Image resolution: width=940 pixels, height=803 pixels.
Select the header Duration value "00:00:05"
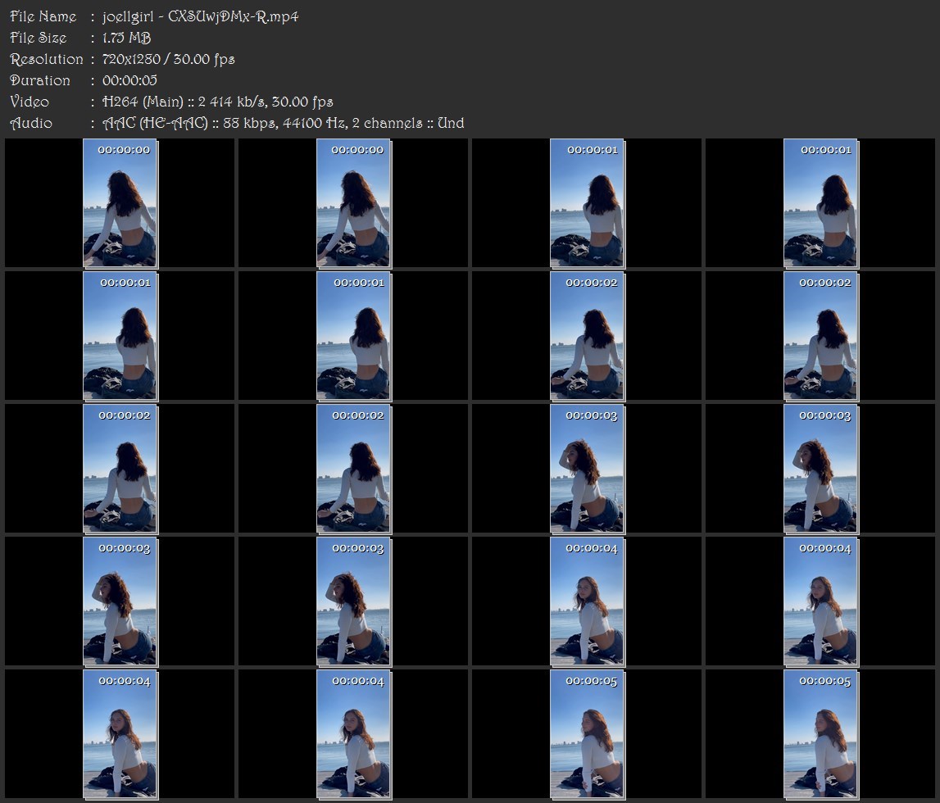(x=130, y=80)
